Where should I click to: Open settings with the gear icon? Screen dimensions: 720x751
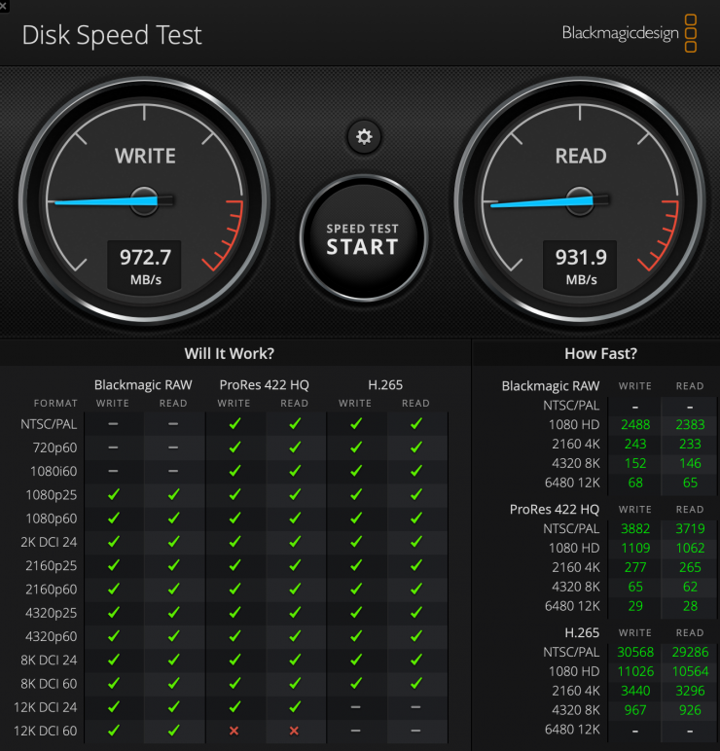click(364, 137)
